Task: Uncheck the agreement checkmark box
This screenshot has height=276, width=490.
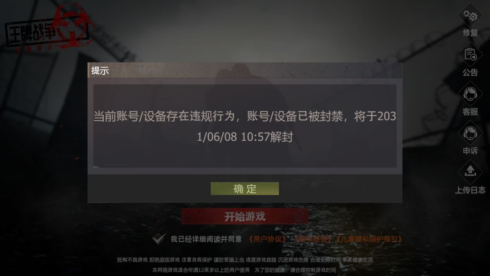Action: coord(159,238)
